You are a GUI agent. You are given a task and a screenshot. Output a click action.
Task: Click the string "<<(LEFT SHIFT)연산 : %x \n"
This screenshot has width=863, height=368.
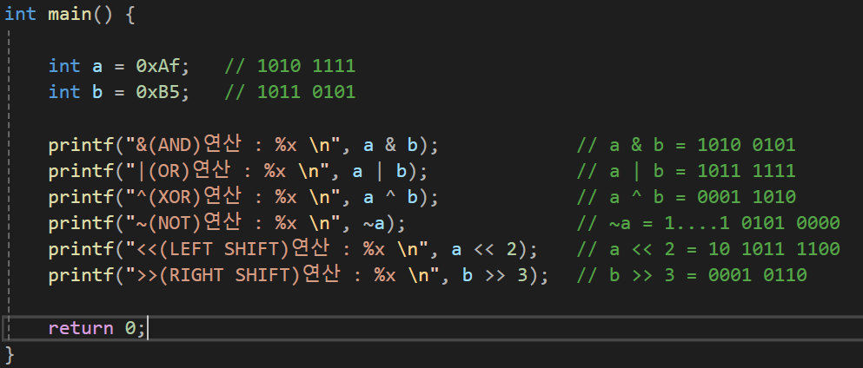pyautogui.click(x=278, y=249)
